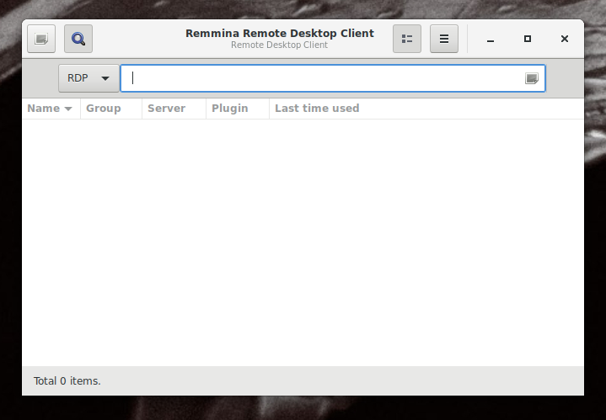Open the RDP protocol dropdown
606x420 pixels.
tap(88, 78)
